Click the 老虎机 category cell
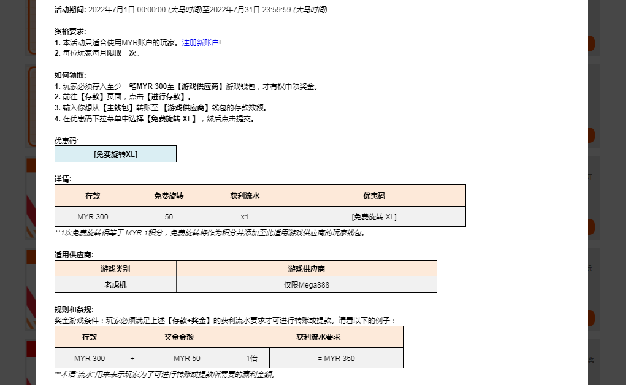628x385 pixels. pos(115,285)
